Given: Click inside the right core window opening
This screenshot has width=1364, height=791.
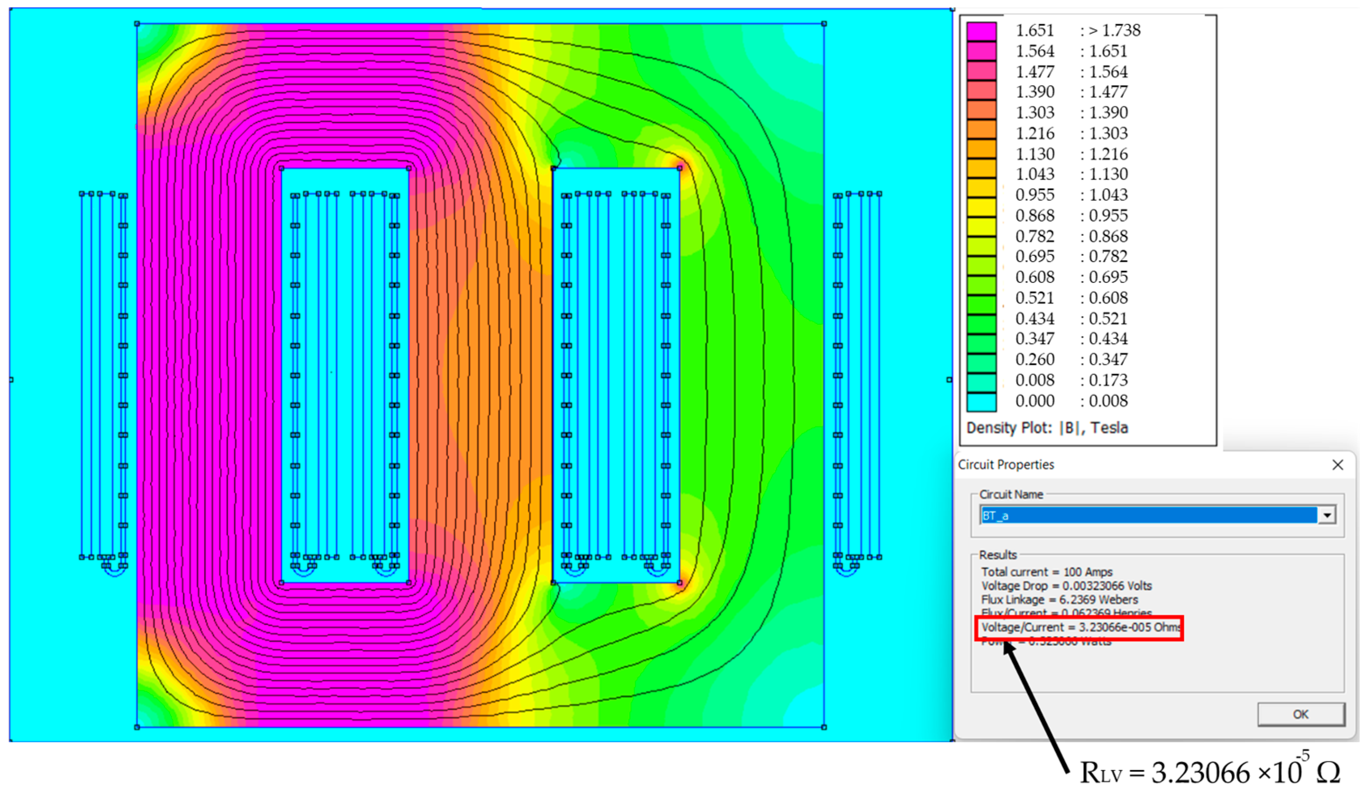Looking at the screenshot, I should coord(616,375).
